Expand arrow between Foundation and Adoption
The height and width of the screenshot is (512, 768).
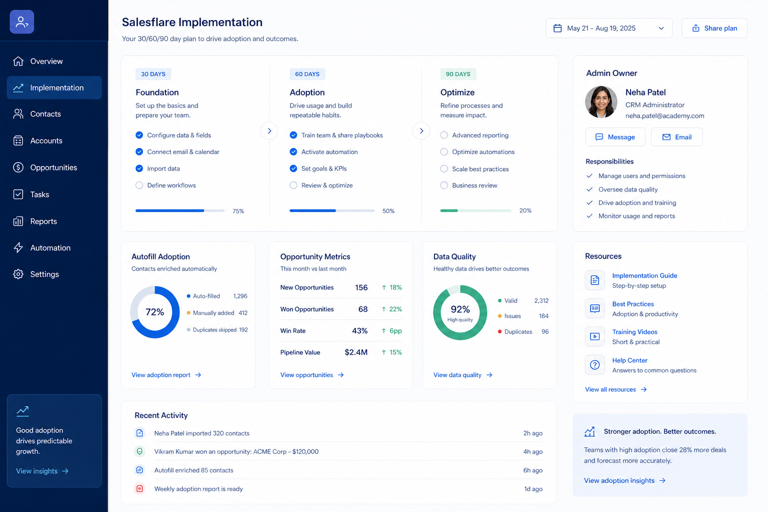click(x=269, y=131)
